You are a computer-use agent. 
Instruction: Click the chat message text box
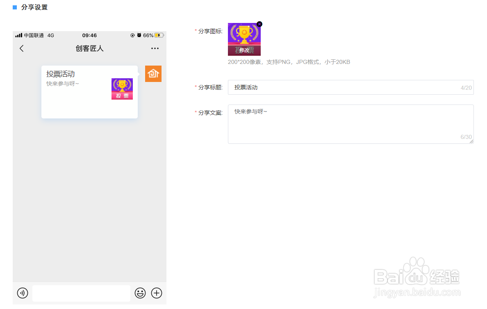pyautogui.click(x=82, y=293)
